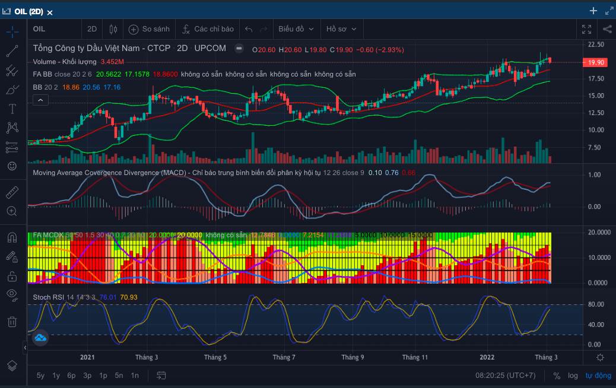Viewport: 616px width, 388px height.
Task: Click the FA MCDX indicator label
Action: 48,235
